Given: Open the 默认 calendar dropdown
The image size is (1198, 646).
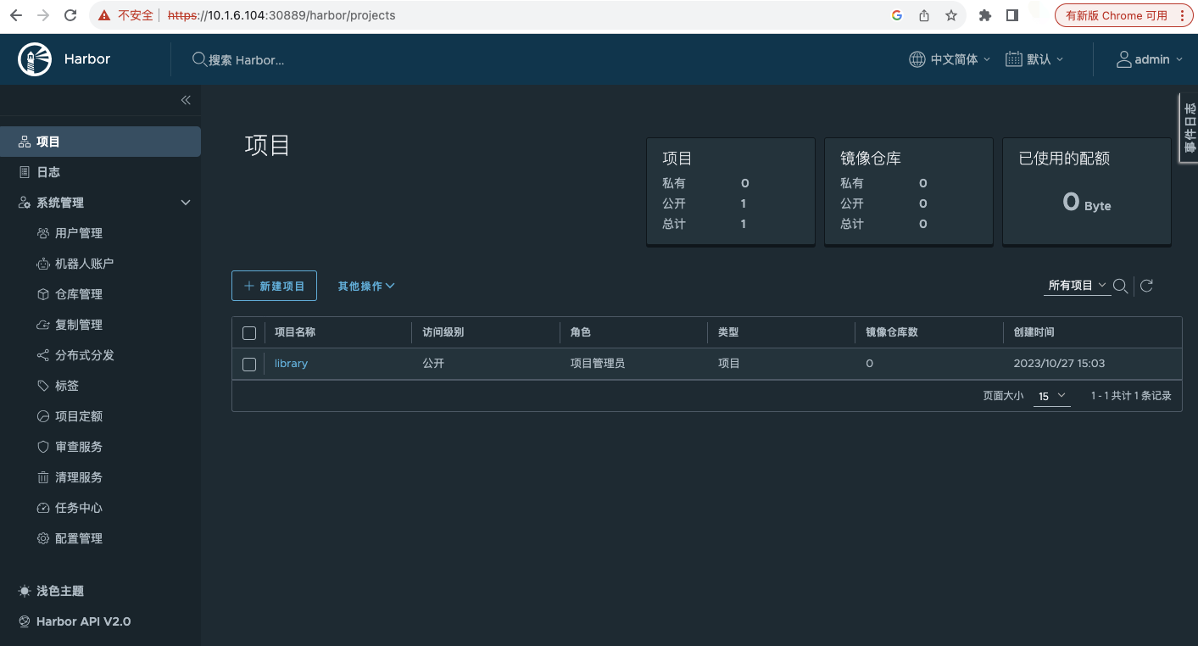Looking at the screenshot, I should pos(1034,59).
